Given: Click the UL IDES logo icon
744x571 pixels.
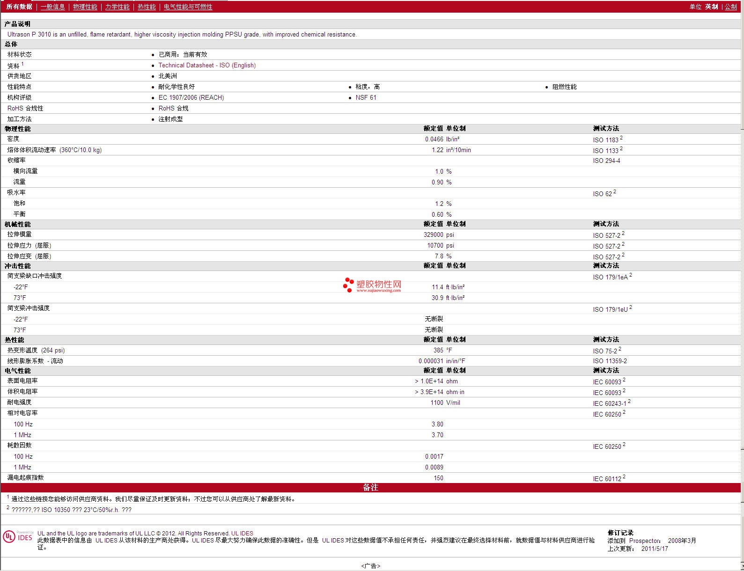Looking at the screenshot, I should tap(18, 536).
